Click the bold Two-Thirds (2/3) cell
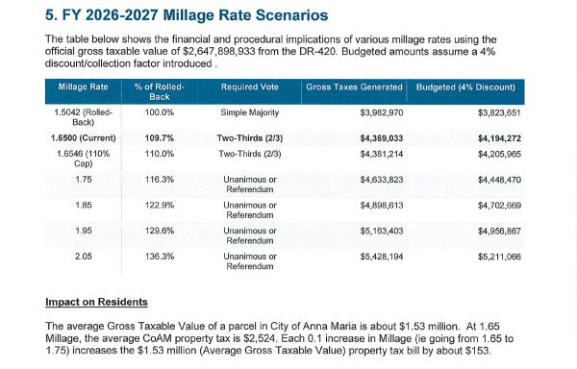577x369 pixels. pyautogui.click(x=249, y=138)
